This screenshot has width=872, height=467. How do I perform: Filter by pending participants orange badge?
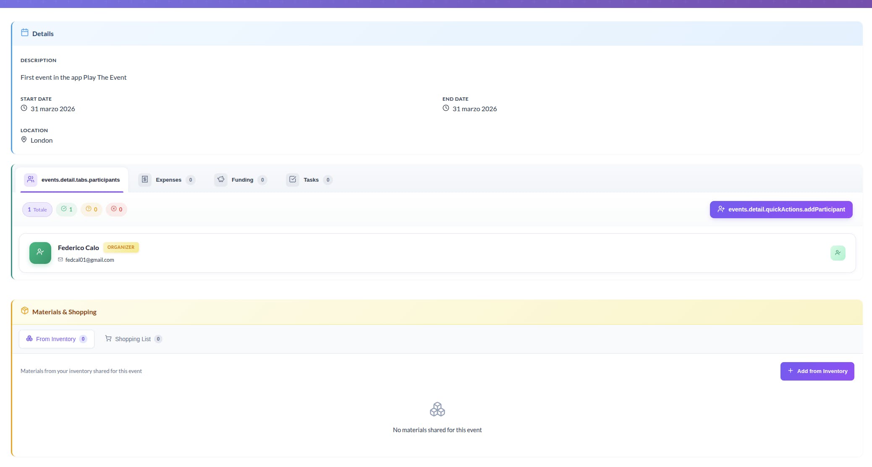(x=92, y=209)
